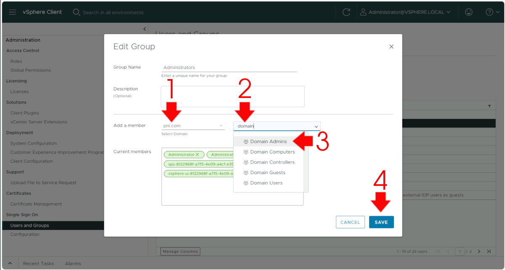
Task: Open the Recent Tasks tab
Action: click(38, 263)
